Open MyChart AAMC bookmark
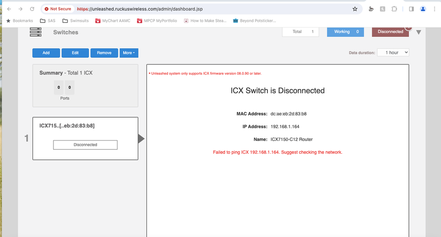441x237 pixels. [113, 21]
